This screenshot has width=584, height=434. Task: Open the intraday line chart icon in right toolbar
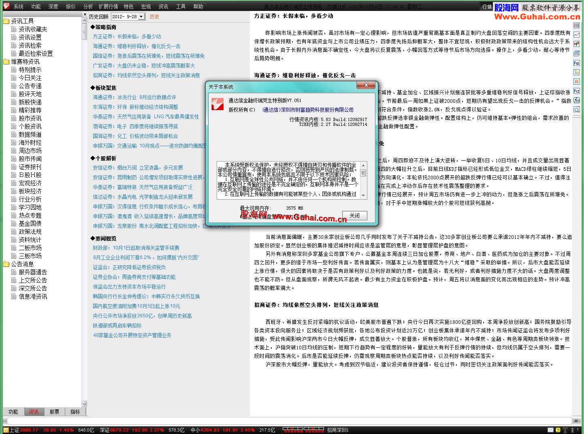[x=577, y=35]
